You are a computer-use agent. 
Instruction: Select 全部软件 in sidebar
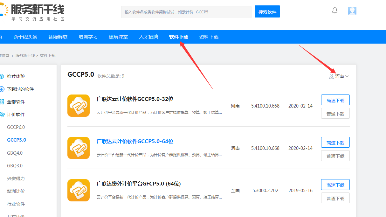click(16, 102)
